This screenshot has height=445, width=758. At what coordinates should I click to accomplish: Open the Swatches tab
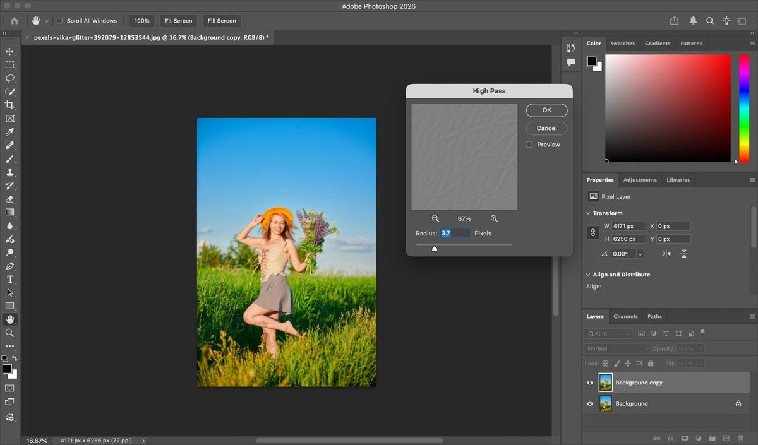pyautogui.click(x=622, y=44)
